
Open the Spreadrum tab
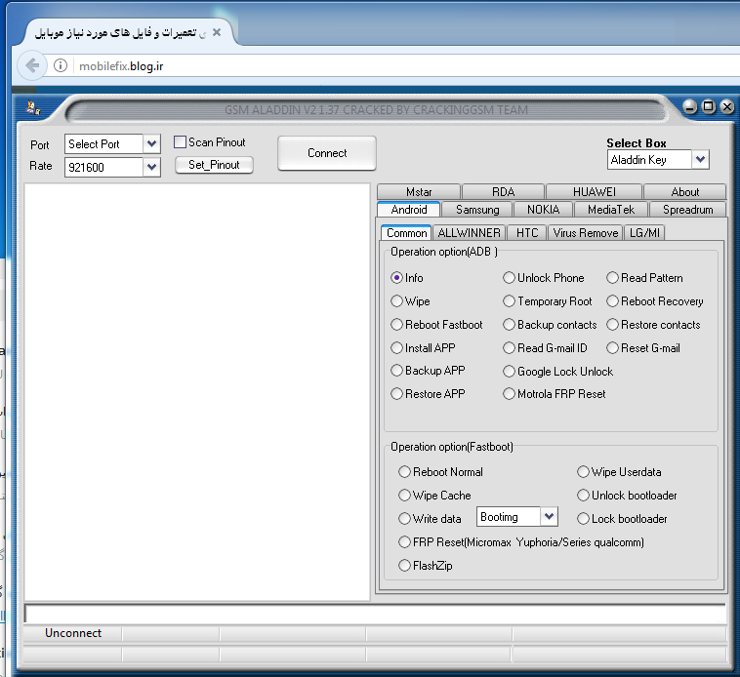(687, 210)
